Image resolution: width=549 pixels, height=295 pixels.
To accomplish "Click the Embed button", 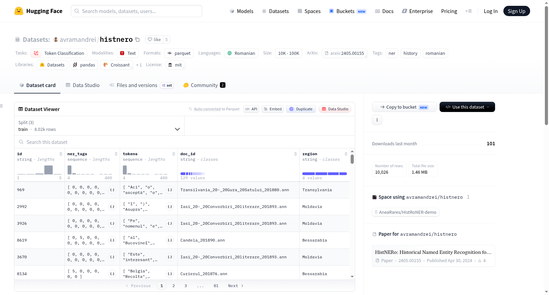I will (272, 109).
